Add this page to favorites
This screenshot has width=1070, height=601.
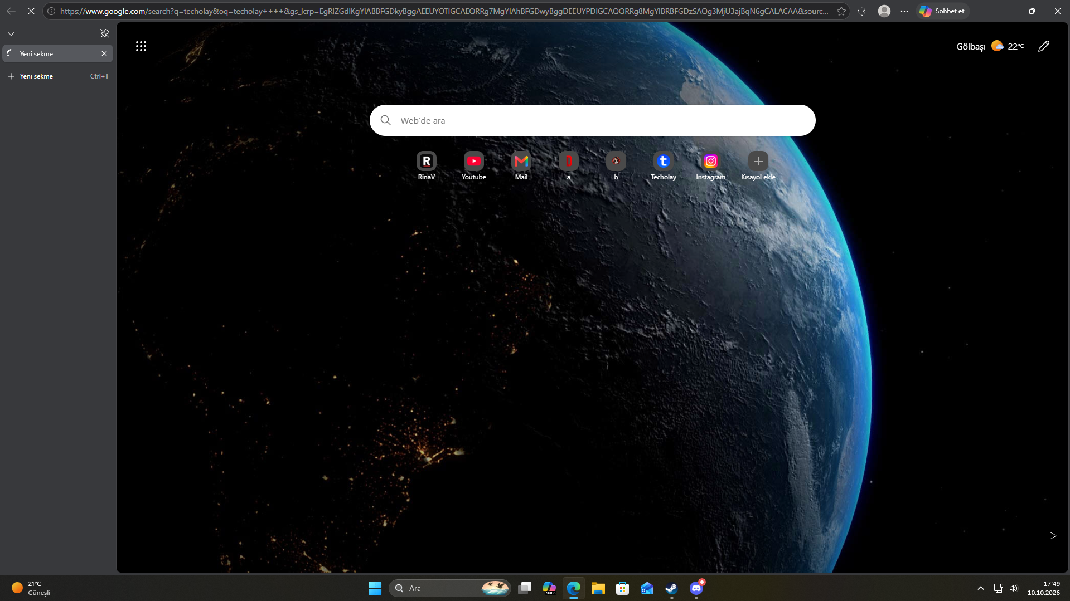841,11
